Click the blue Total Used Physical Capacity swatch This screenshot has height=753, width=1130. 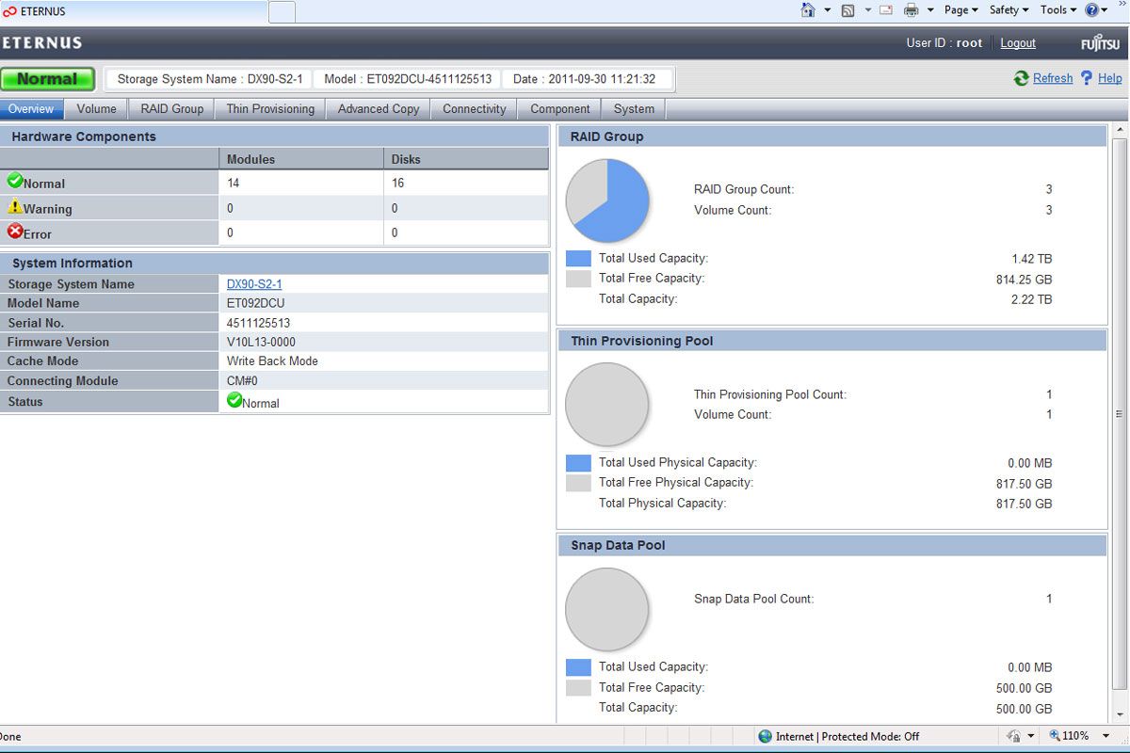coord(578,463)
